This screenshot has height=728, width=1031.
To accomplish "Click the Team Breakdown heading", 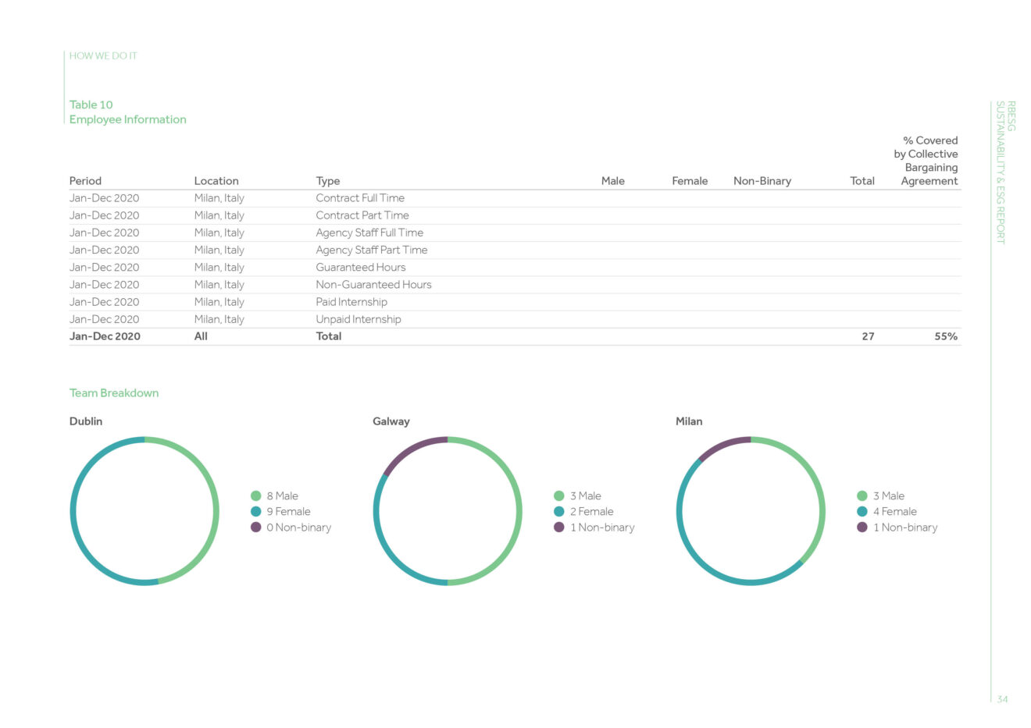I will [x=113, y=392].
